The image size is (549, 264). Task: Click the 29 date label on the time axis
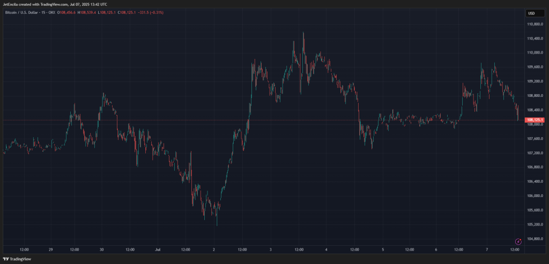point(50,250)
